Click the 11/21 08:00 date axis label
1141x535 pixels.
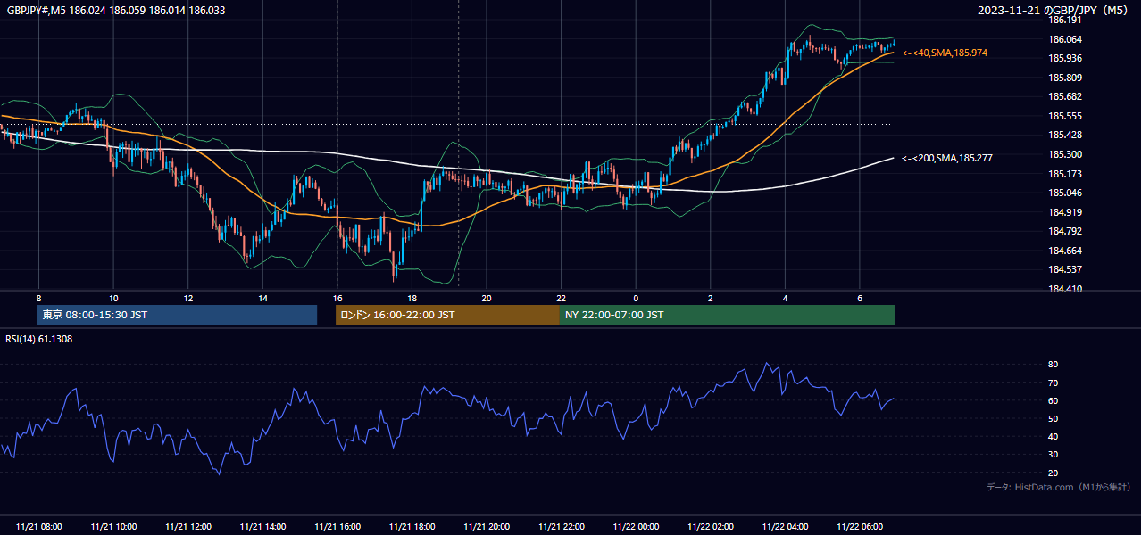[39, 527]
